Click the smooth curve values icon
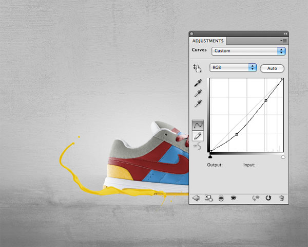The image size is (308, 247). pyautogui.click(x=198, y=146)
